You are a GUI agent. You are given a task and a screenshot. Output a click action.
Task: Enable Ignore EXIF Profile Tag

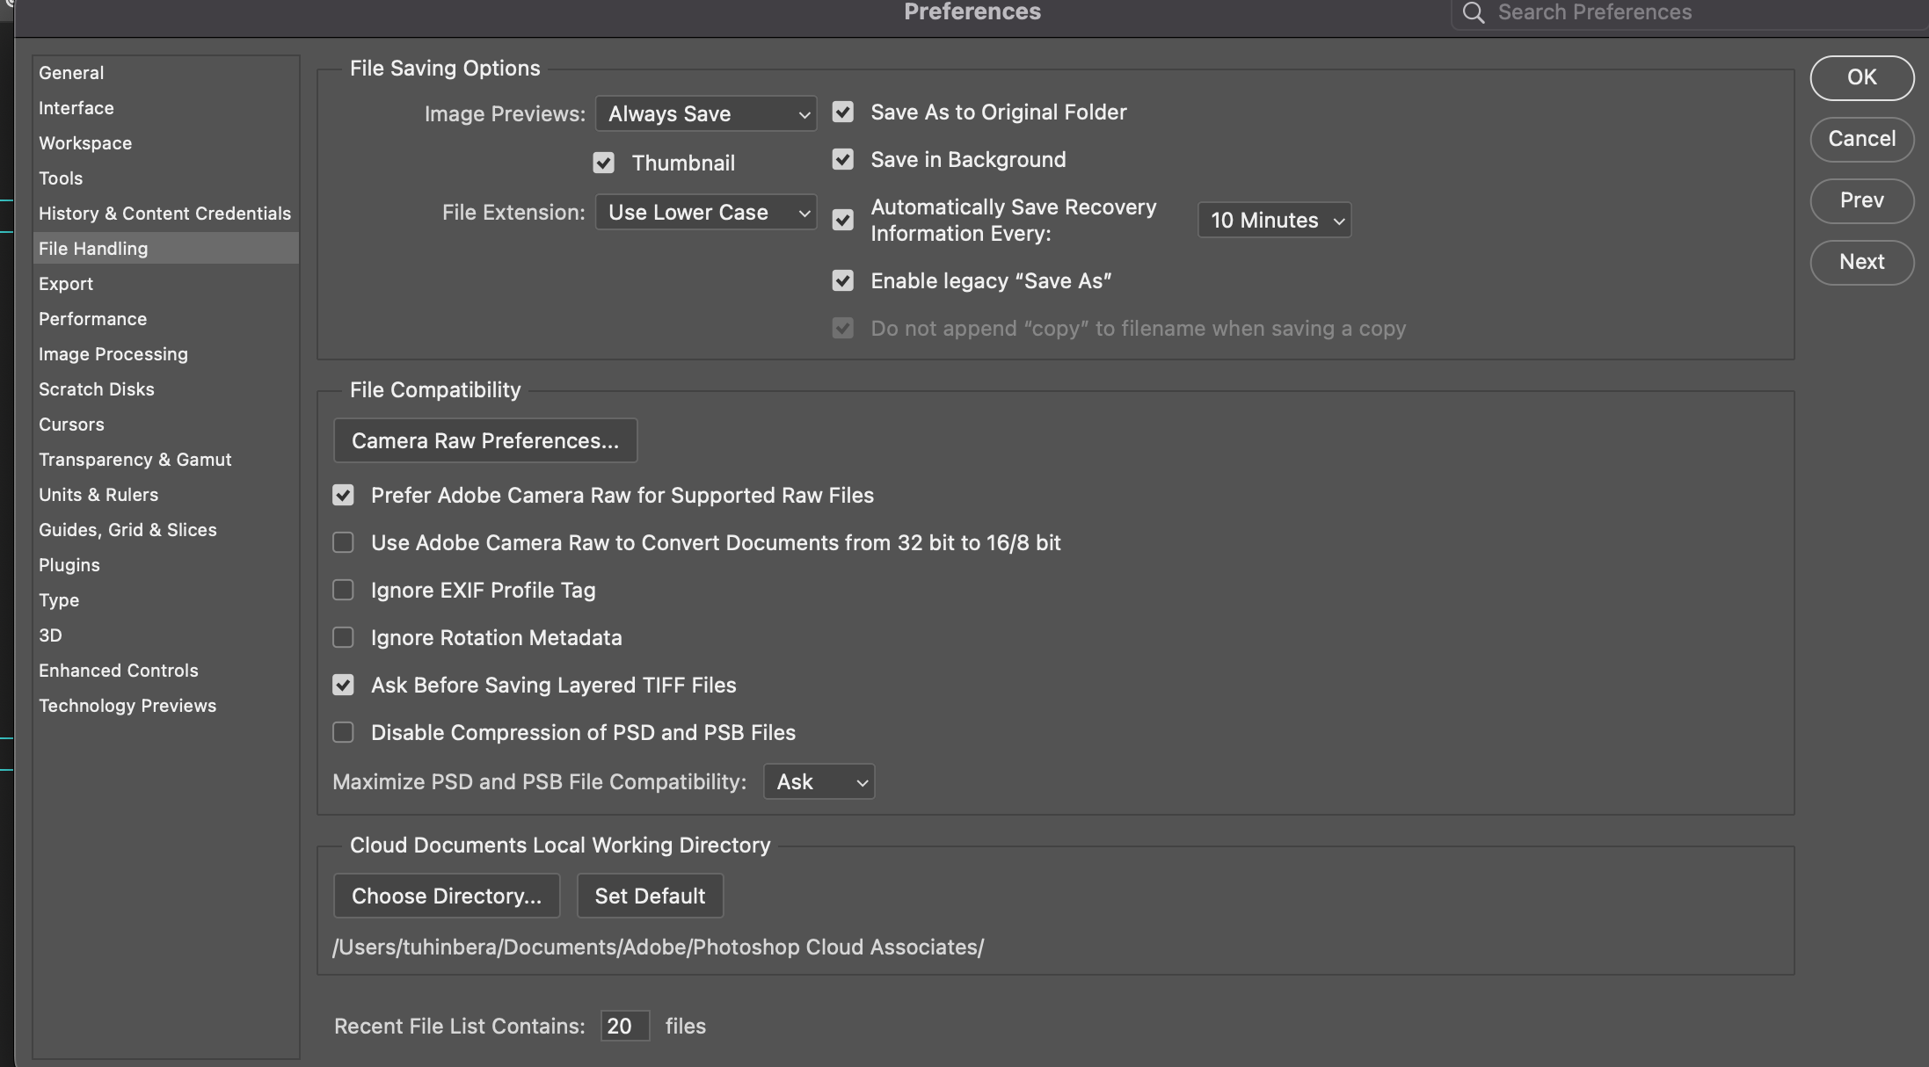(343, 590)
